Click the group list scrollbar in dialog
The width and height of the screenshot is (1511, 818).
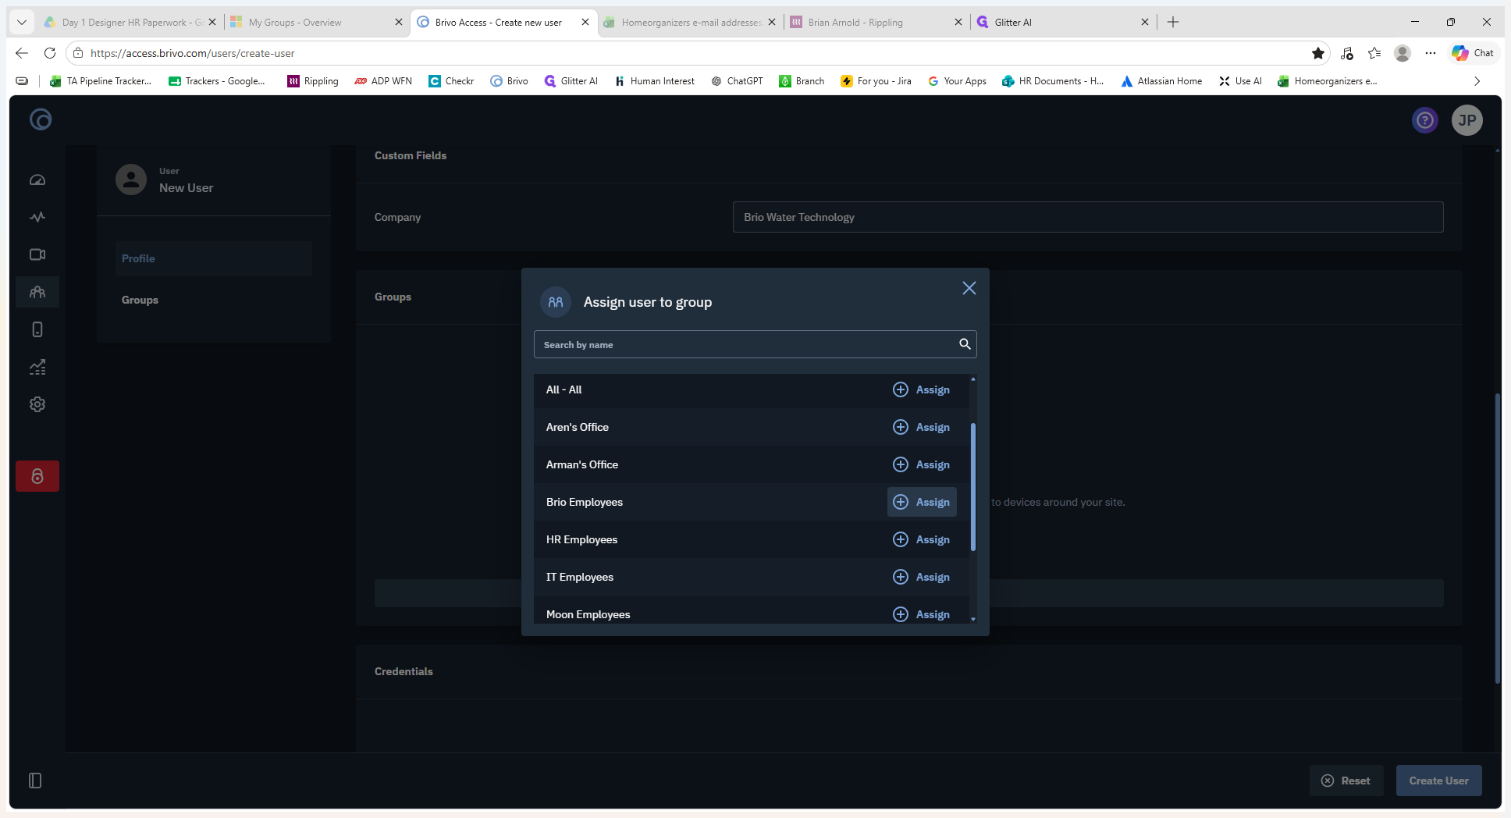973,487
